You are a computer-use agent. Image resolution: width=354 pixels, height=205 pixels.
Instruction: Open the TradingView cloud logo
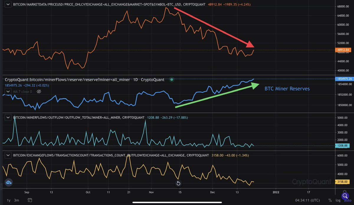pos(8,183)
